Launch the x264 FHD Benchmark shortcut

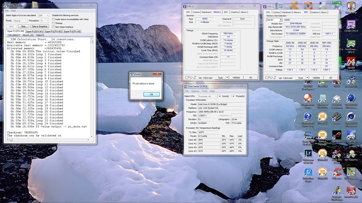pos(337,101)
